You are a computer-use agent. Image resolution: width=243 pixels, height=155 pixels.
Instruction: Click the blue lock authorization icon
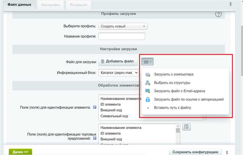click(148, 99)
